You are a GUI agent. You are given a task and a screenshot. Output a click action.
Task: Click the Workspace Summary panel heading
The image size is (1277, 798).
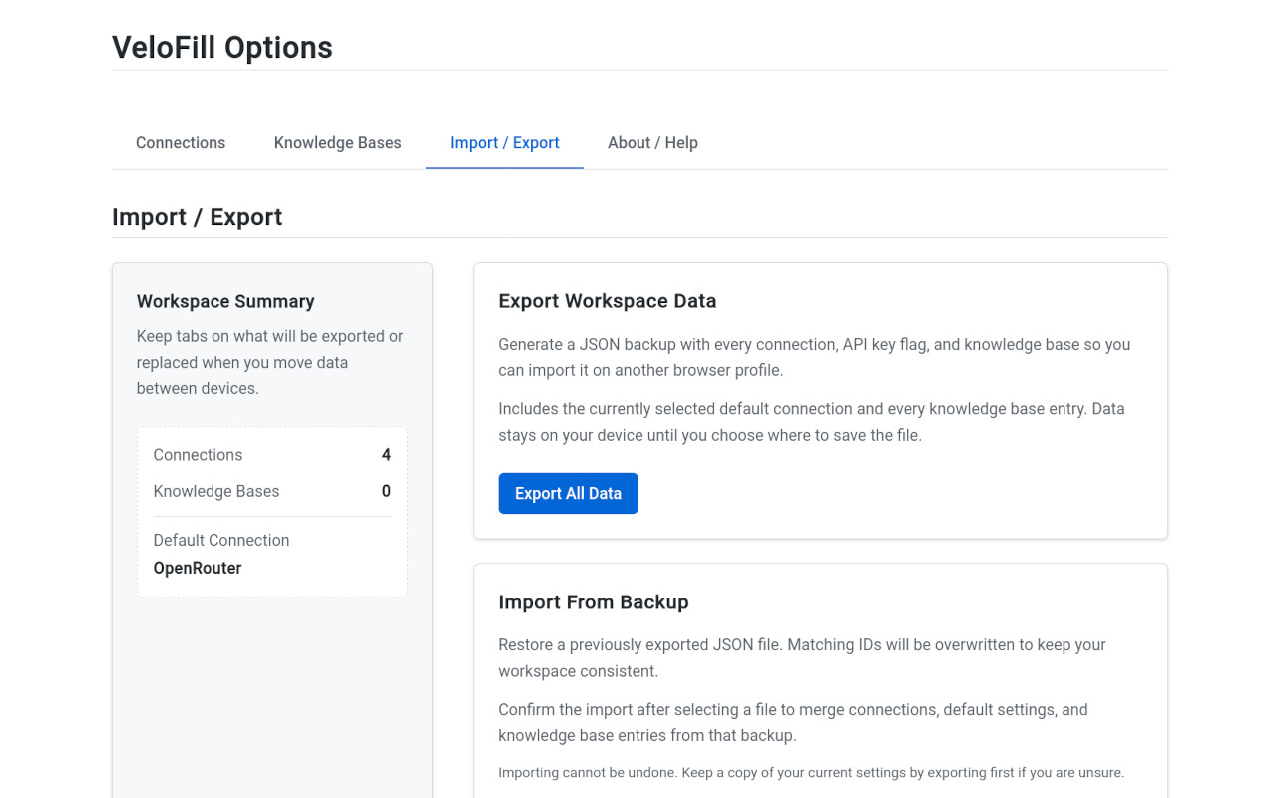225,301
